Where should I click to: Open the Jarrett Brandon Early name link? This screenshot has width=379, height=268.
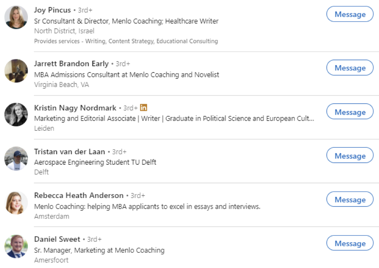tap(71, 64)
